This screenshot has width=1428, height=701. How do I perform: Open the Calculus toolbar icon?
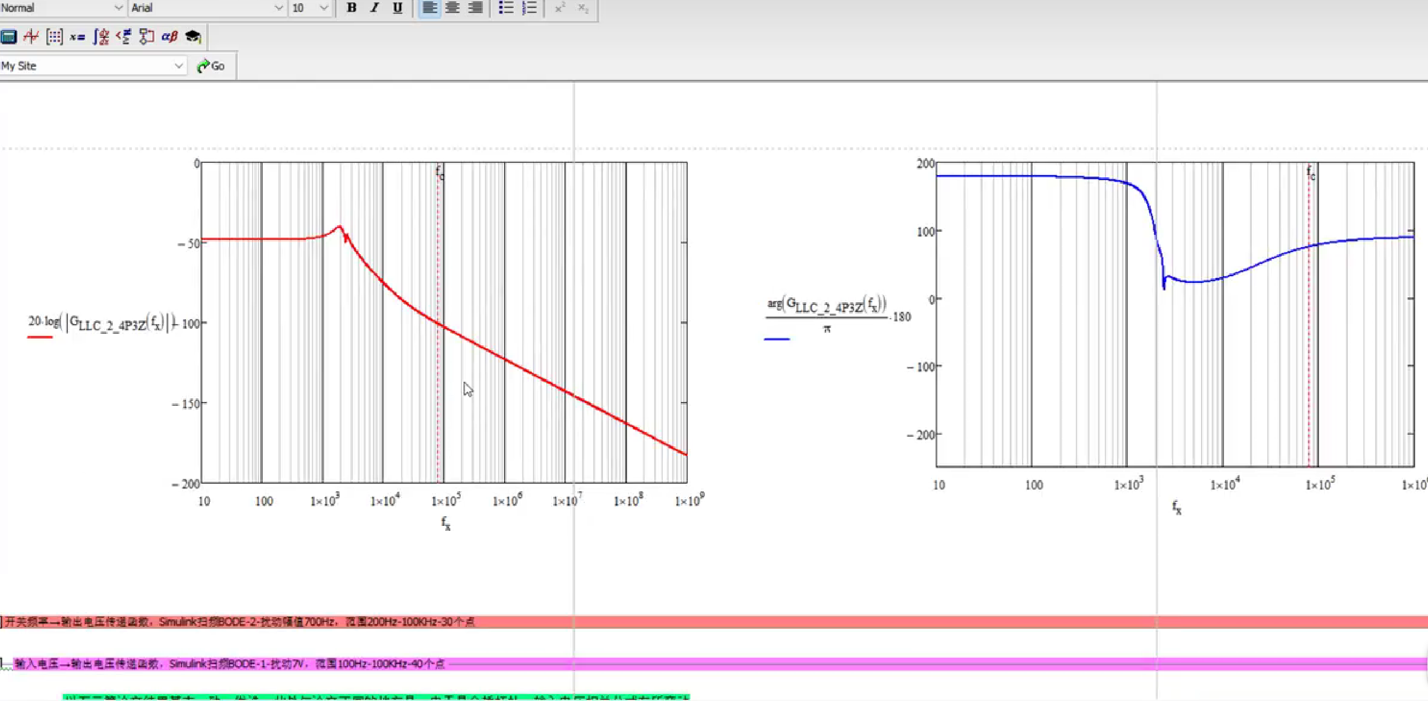coord(101,37)
